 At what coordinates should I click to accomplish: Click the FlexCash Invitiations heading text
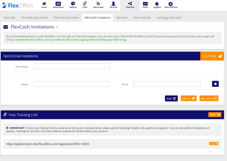(33, 27)
